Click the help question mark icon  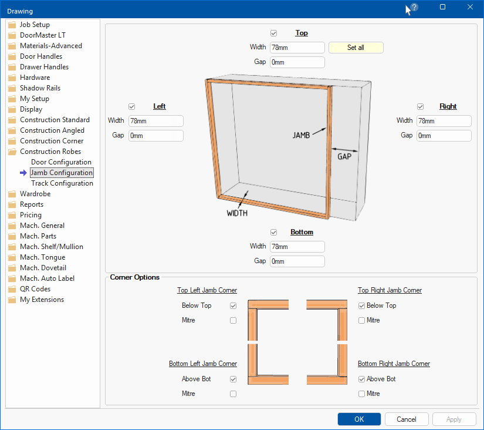coord(414,8)
